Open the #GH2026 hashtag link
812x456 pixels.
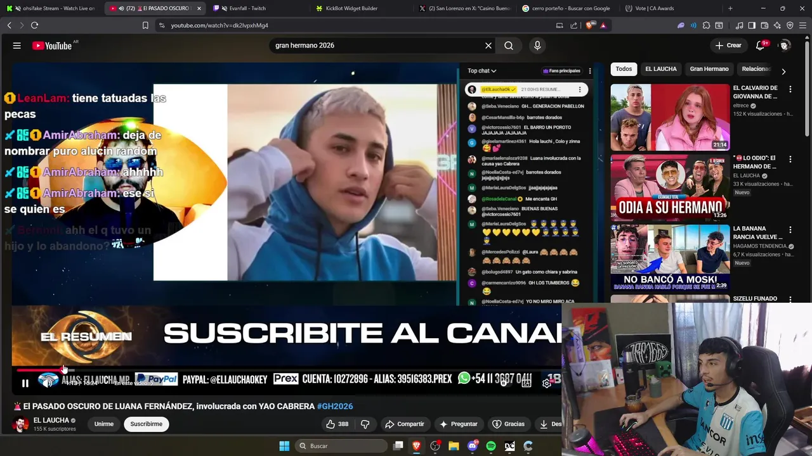point(335,406)
